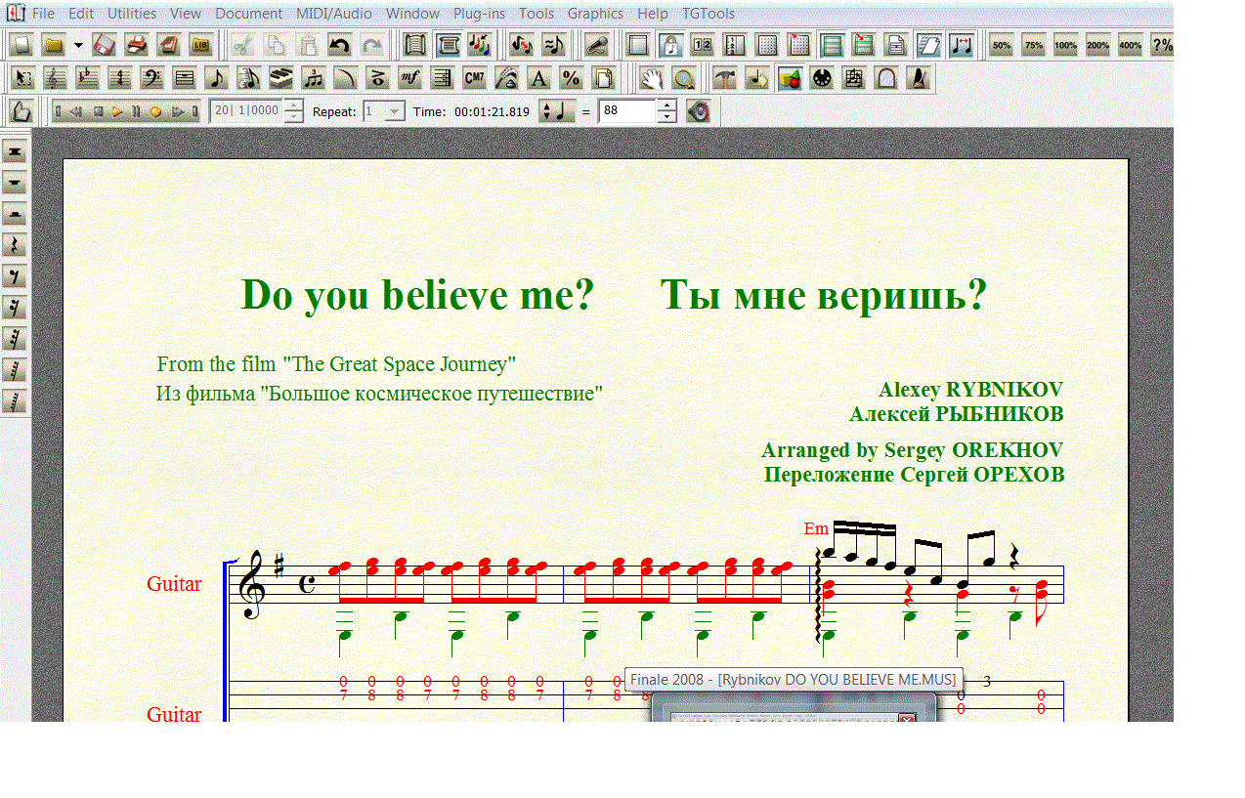Select the MIDI connector tool

coord(822,78)
